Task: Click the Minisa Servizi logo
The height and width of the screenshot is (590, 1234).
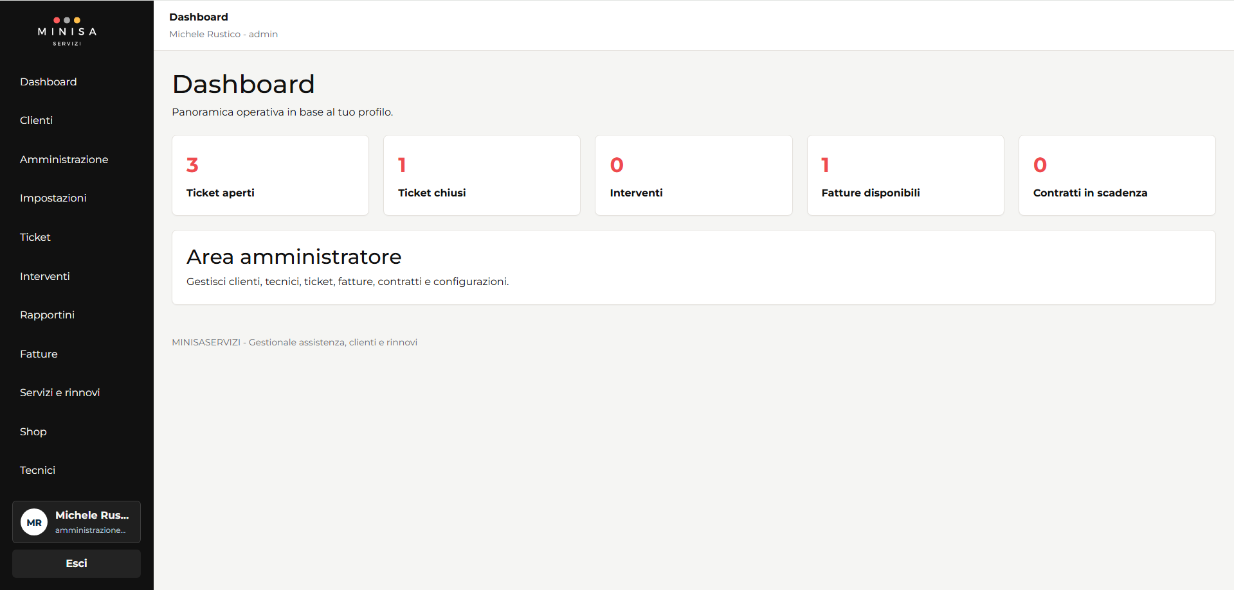Action: point(67,31)
